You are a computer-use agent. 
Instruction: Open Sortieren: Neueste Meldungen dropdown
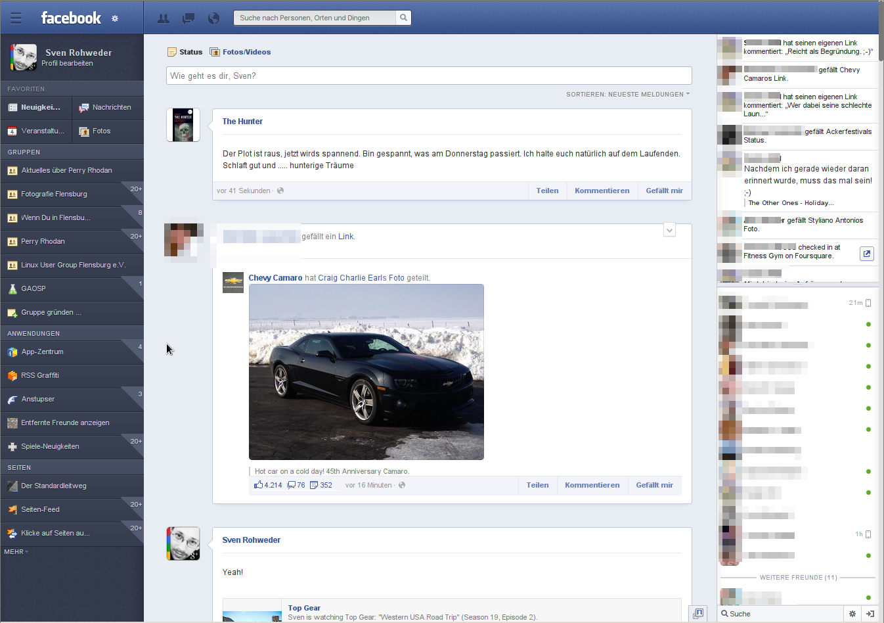[x=628, y=95]
